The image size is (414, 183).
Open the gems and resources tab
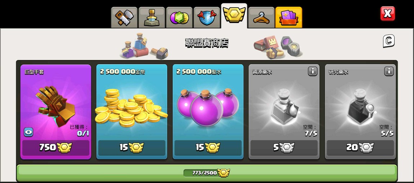[x=179, y=18]
